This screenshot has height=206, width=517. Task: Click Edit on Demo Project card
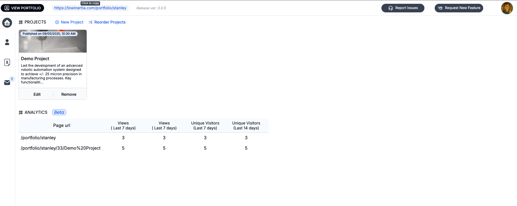(37, 94)
